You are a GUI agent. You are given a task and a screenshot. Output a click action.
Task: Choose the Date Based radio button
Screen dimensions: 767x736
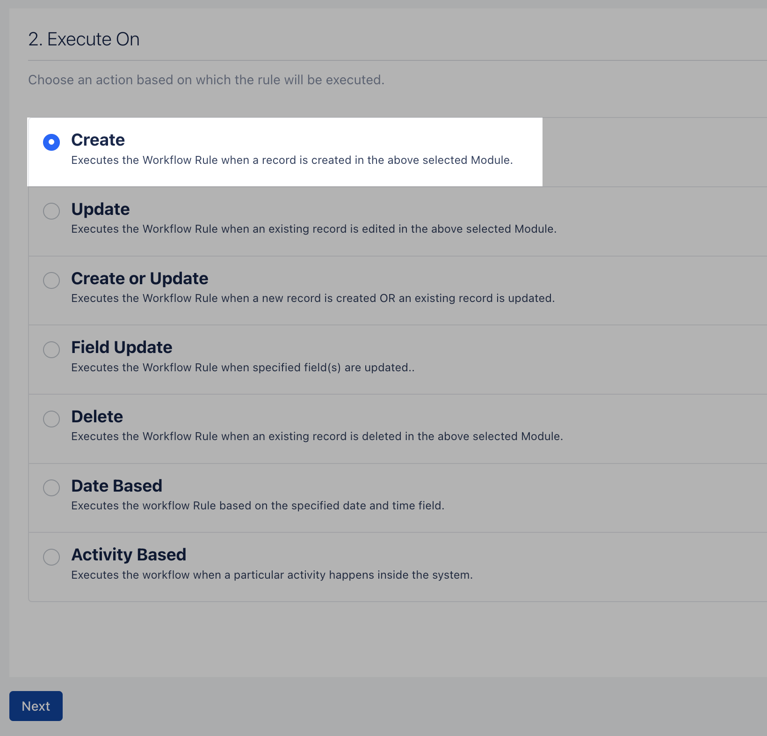[51, 488]
